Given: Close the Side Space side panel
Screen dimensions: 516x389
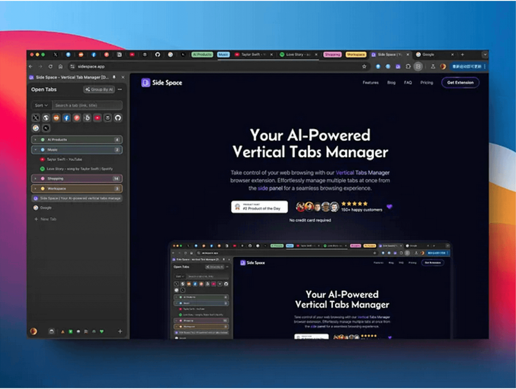Looking at the screenshot, I should tap(123, 77).
